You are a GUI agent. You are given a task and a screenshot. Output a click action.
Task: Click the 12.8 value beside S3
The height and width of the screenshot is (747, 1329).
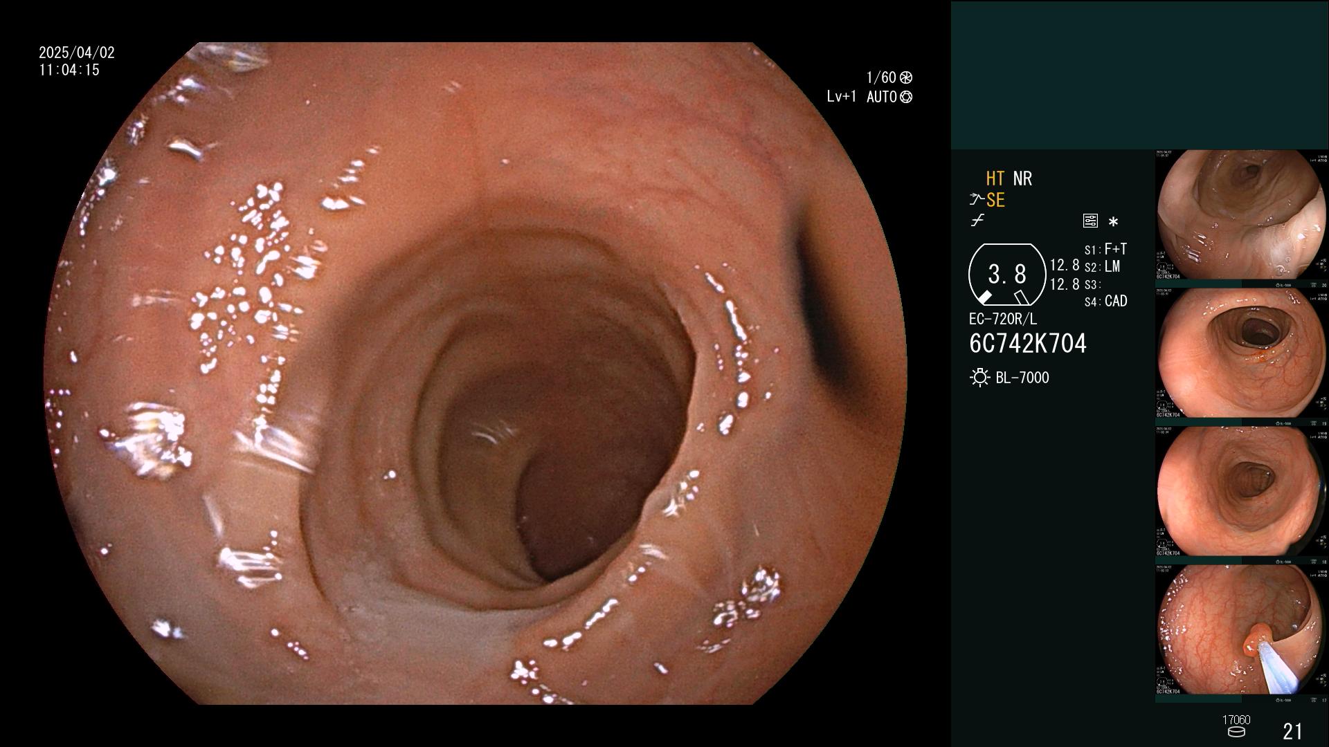[x=1065, y=284]
